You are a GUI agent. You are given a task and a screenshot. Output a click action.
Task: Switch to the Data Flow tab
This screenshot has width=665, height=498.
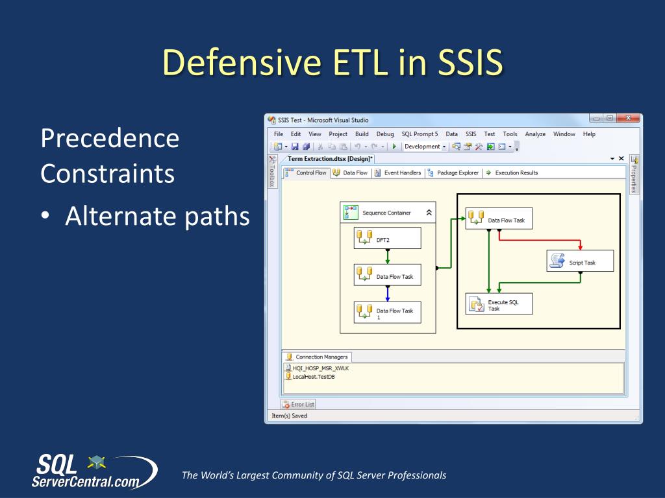(x=350, y=172)
